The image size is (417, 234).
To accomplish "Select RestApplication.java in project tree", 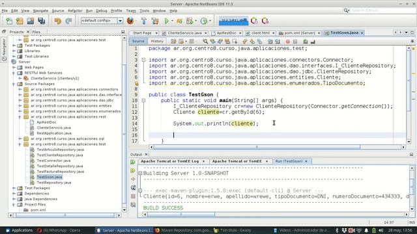I will tap(54, 133).
